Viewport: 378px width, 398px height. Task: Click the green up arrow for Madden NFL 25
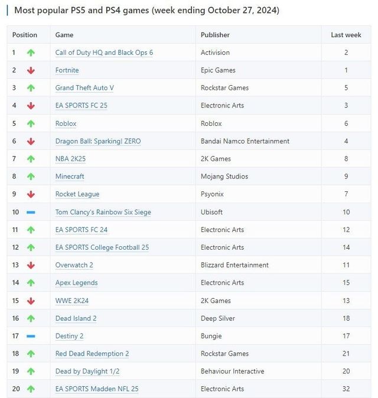click(31, 389)
